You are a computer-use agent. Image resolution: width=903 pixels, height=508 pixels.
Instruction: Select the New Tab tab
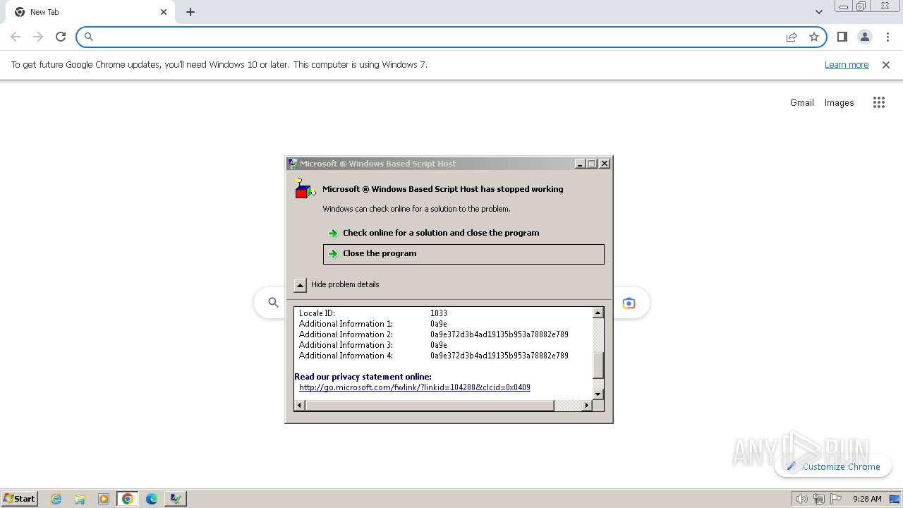[90, 12]
